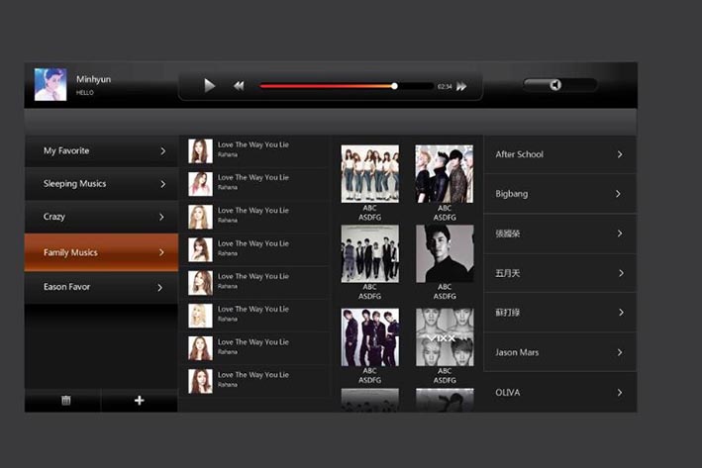Open the Sleeping Musics playlist
The width and height of the screenshot is (702, 468).
[x=101, y=184]
